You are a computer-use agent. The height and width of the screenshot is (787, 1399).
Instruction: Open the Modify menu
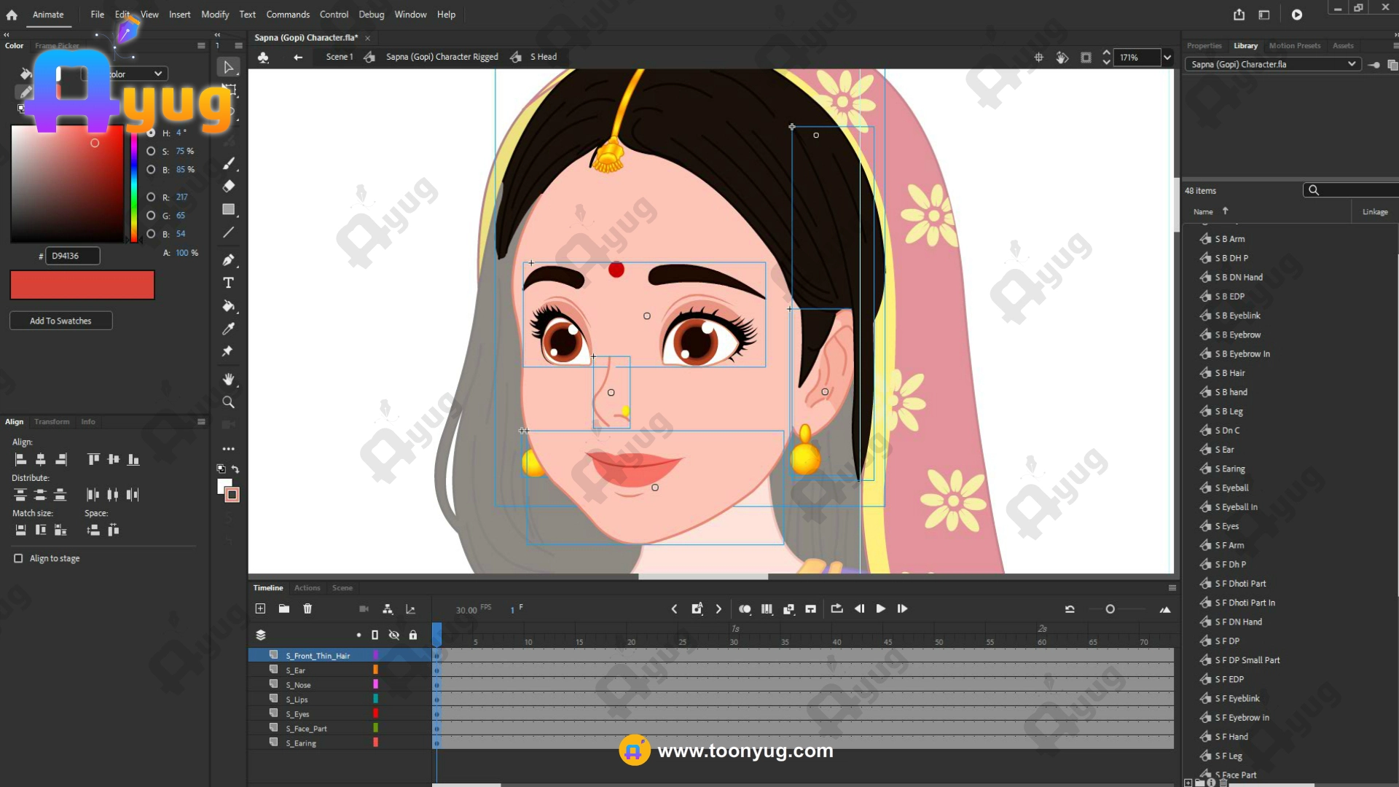pos(214,15)
